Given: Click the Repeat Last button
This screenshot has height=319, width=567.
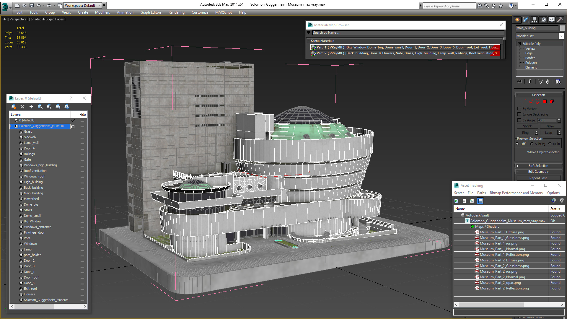Looking at the screenshot, I should click(x=538, y=178).
